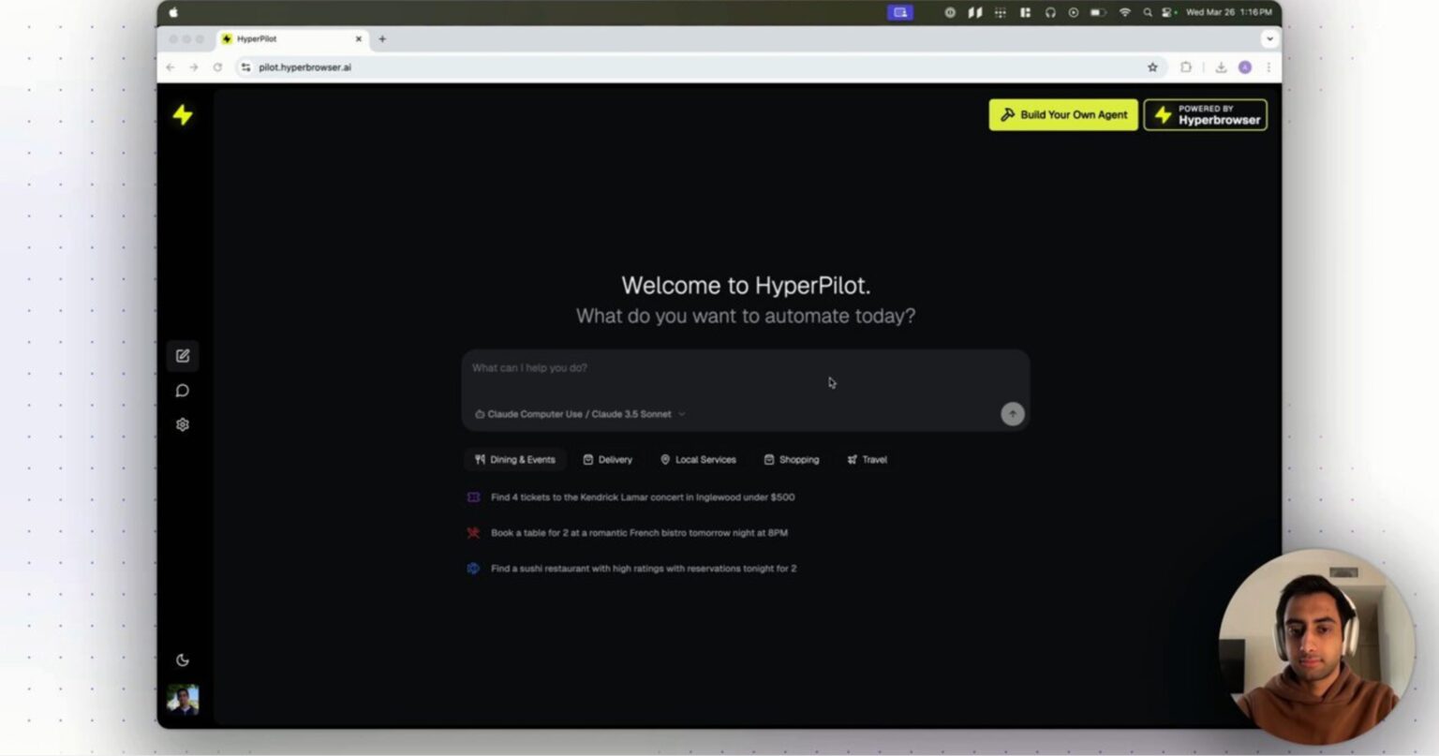This screenshot has height=756, width=1439.
Task: Click the luggage icon on Travel chip
Action: click(x=851, y=459)
